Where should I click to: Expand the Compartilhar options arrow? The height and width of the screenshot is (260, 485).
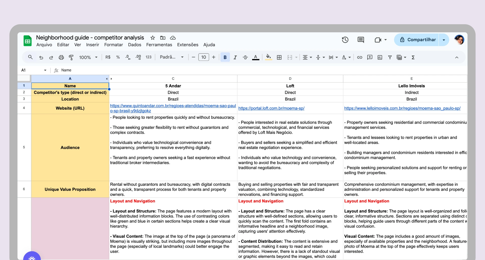[444, 40]
